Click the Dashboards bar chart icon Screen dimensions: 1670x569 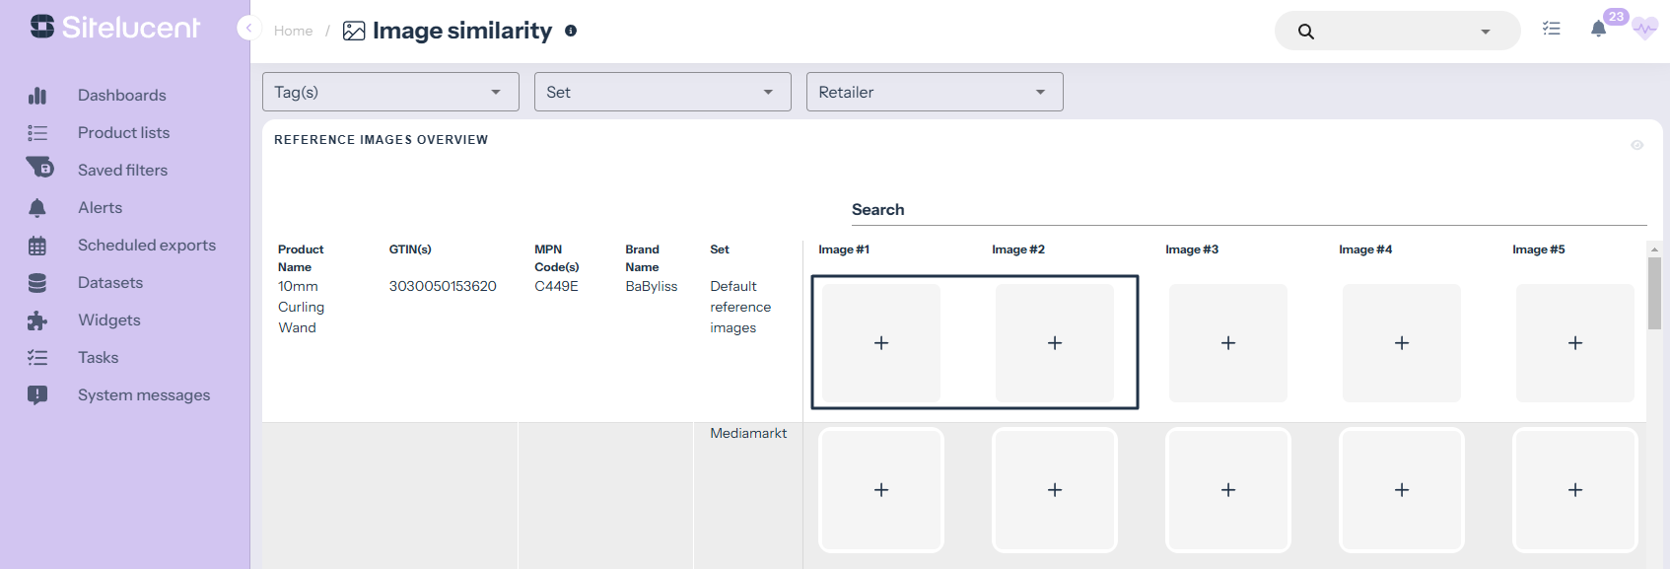pyautogui.click(x=37, y=96)
